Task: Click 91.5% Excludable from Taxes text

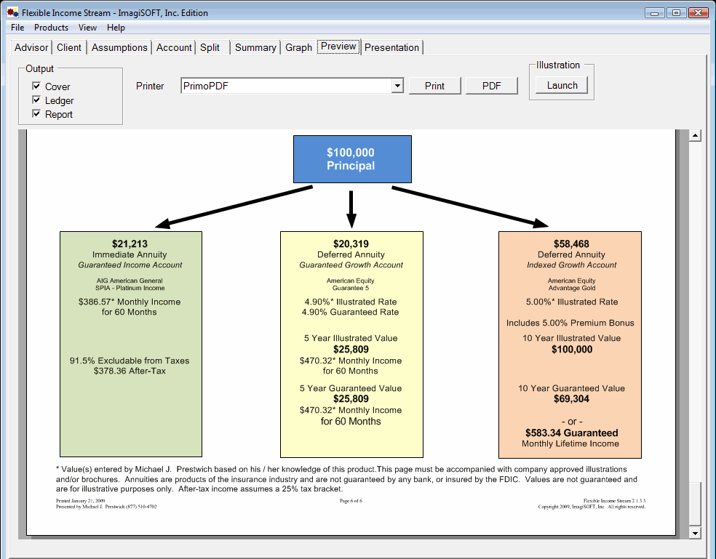Action: coord(130,361)
